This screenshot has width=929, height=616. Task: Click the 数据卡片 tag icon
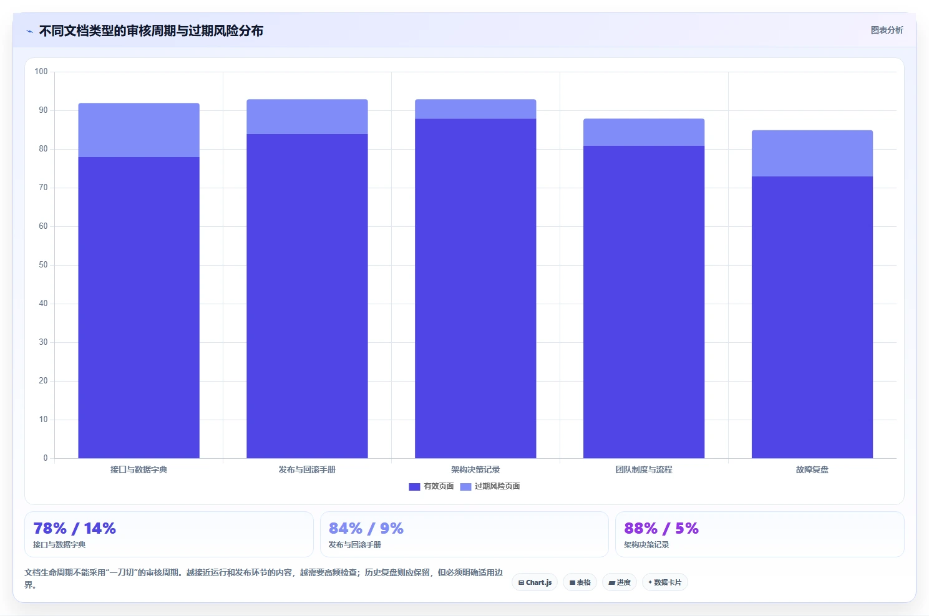click(650, 582)
